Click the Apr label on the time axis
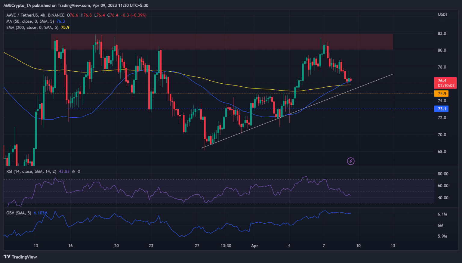 click(x=254, y=246)
